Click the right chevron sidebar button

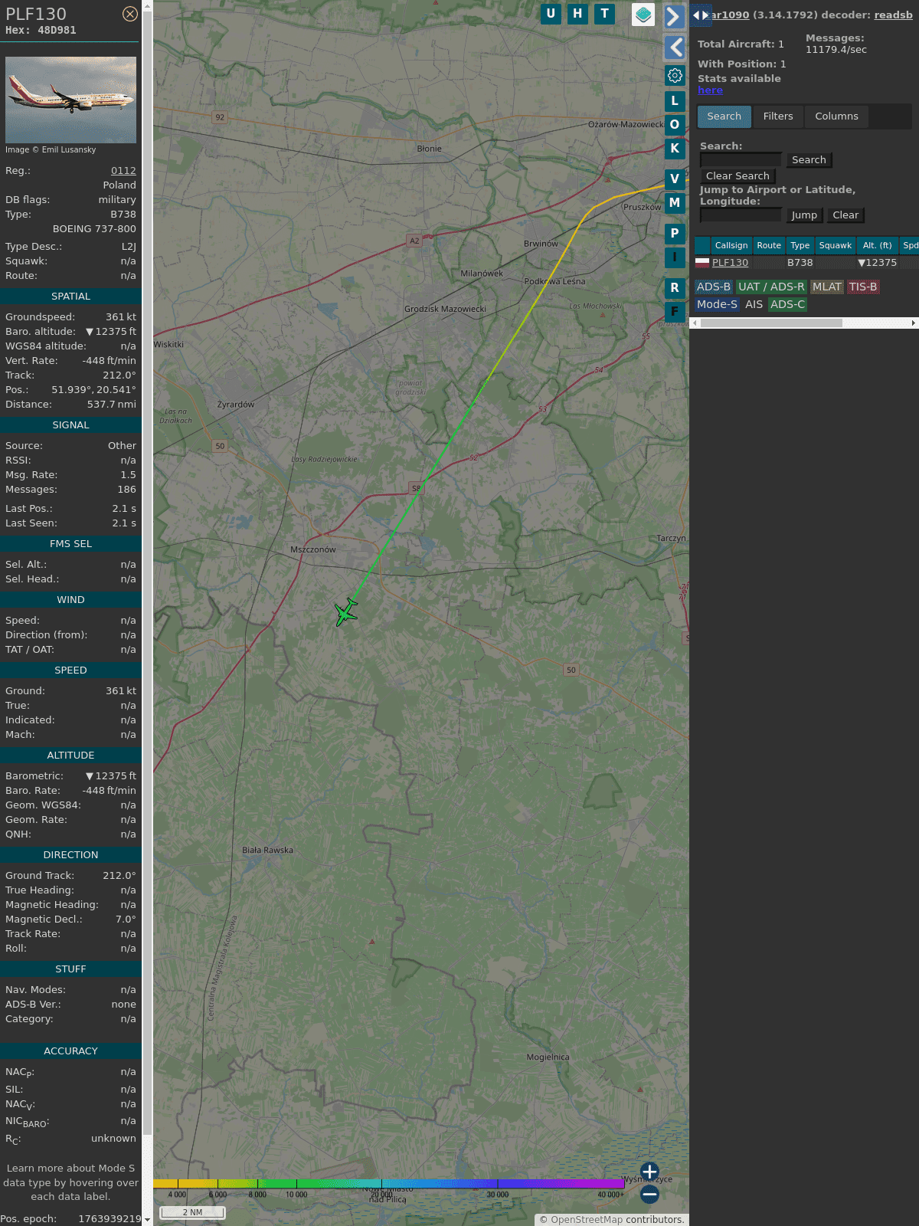[674, 16]
